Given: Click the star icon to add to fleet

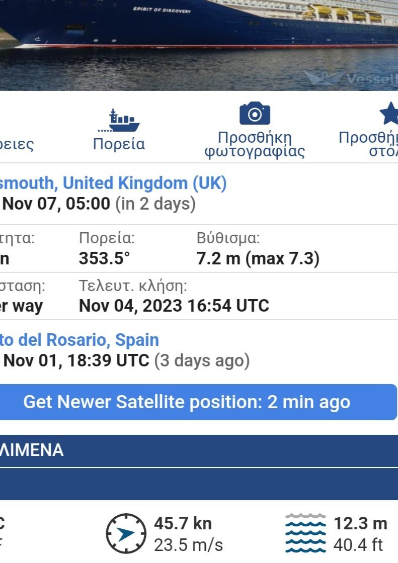Looking at the screenshot, I should click(389, 114).
